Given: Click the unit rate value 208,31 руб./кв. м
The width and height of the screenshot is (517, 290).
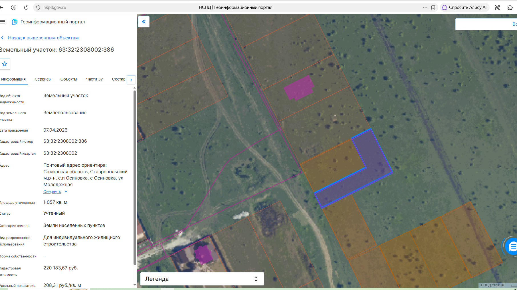Looking at the screenshot, I should [x=62, y=285].
